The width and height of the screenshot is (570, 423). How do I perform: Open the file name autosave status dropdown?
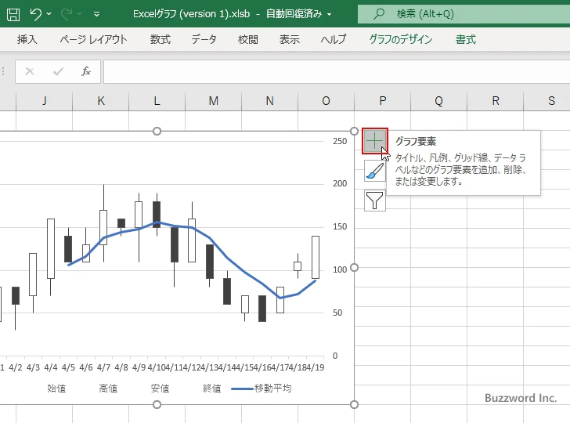coord(329,15)
